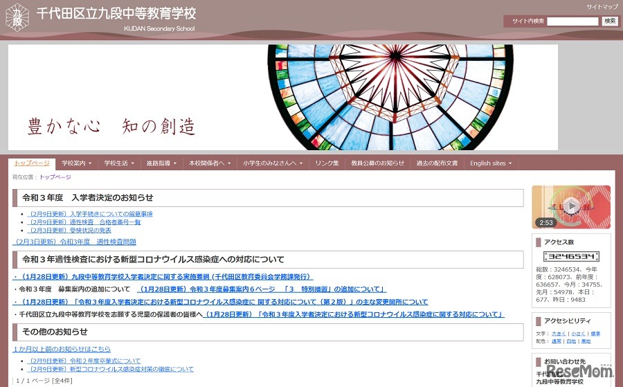Focus the サイト内検索 input field

572,21
